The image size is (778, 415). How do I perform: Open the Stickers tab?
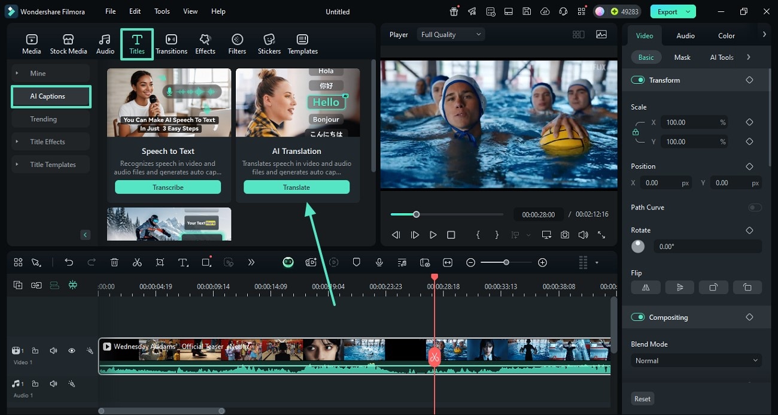269,44
